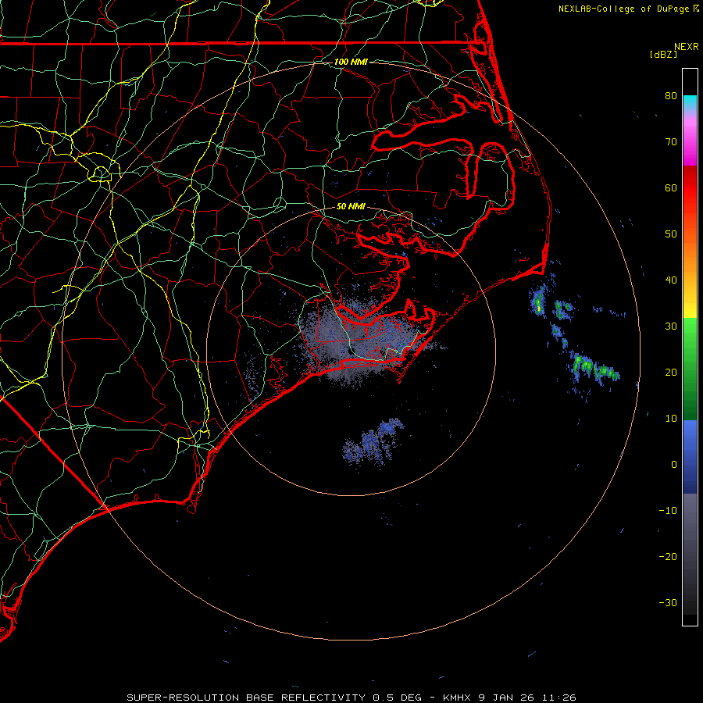Viewport: 703px width, 703px height.
Task: Click the 10 dBZ scale label
Action: pos(671,419)
